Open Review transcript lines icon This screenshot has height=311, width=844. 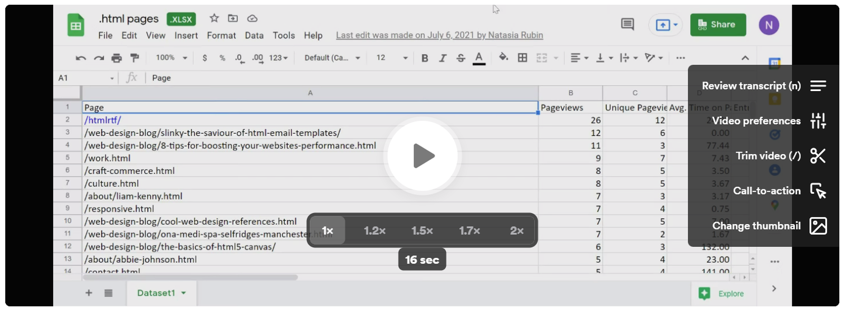click(x=818, y=86)
